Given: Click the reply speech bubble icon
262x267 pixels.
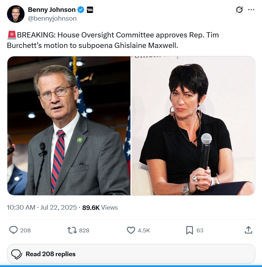Looking at the screenshot, I should pyautogui.click(x=13, y=230).
